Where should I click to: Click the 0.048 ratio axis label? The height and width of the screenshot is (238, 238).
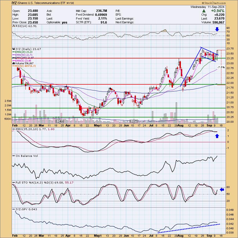coord(230,210)
